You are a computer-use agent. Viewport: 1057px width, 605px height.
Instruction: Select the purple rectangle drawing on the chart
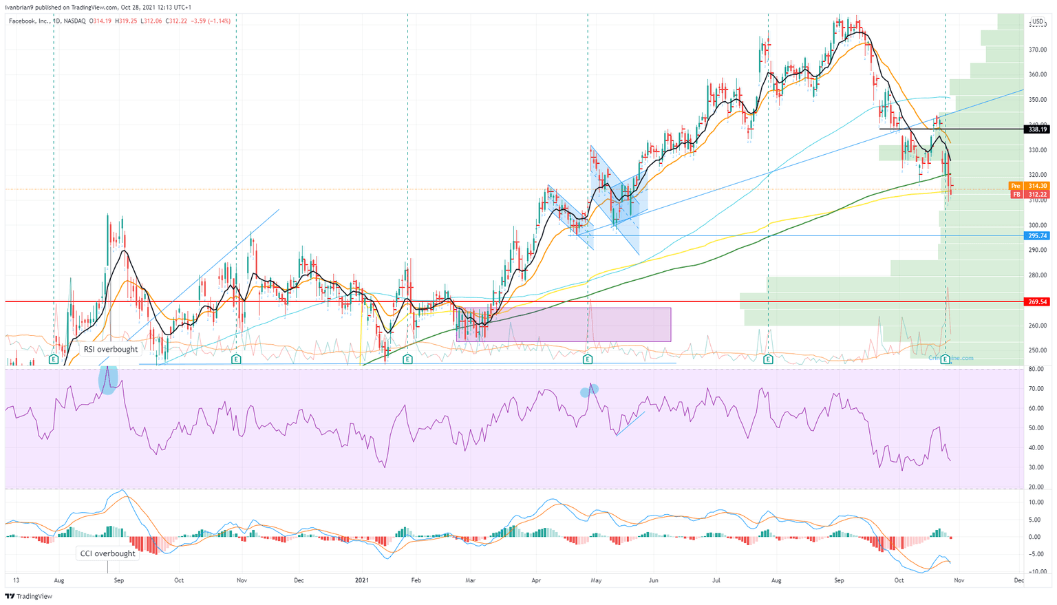coord(564,325)
